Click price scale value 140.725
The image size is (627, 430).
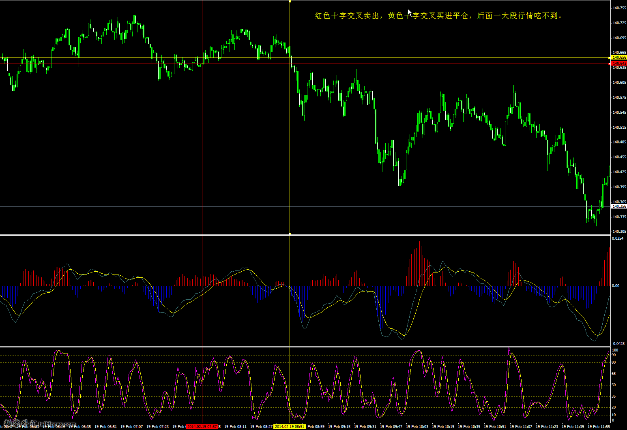click(x=619, y=23)
